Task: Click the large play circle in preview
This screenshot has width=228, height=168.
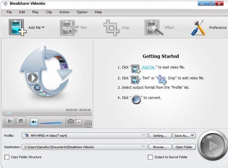Action: coord(33,78)
